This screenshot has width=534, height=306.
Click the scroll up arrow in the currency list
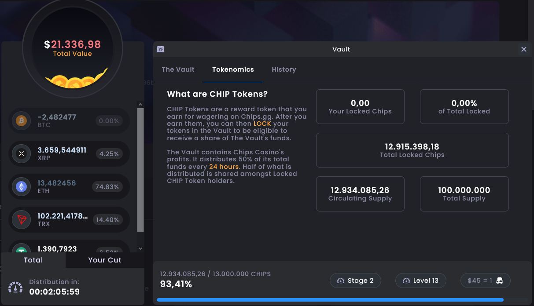pyautogui.click(x=140, y=105)
